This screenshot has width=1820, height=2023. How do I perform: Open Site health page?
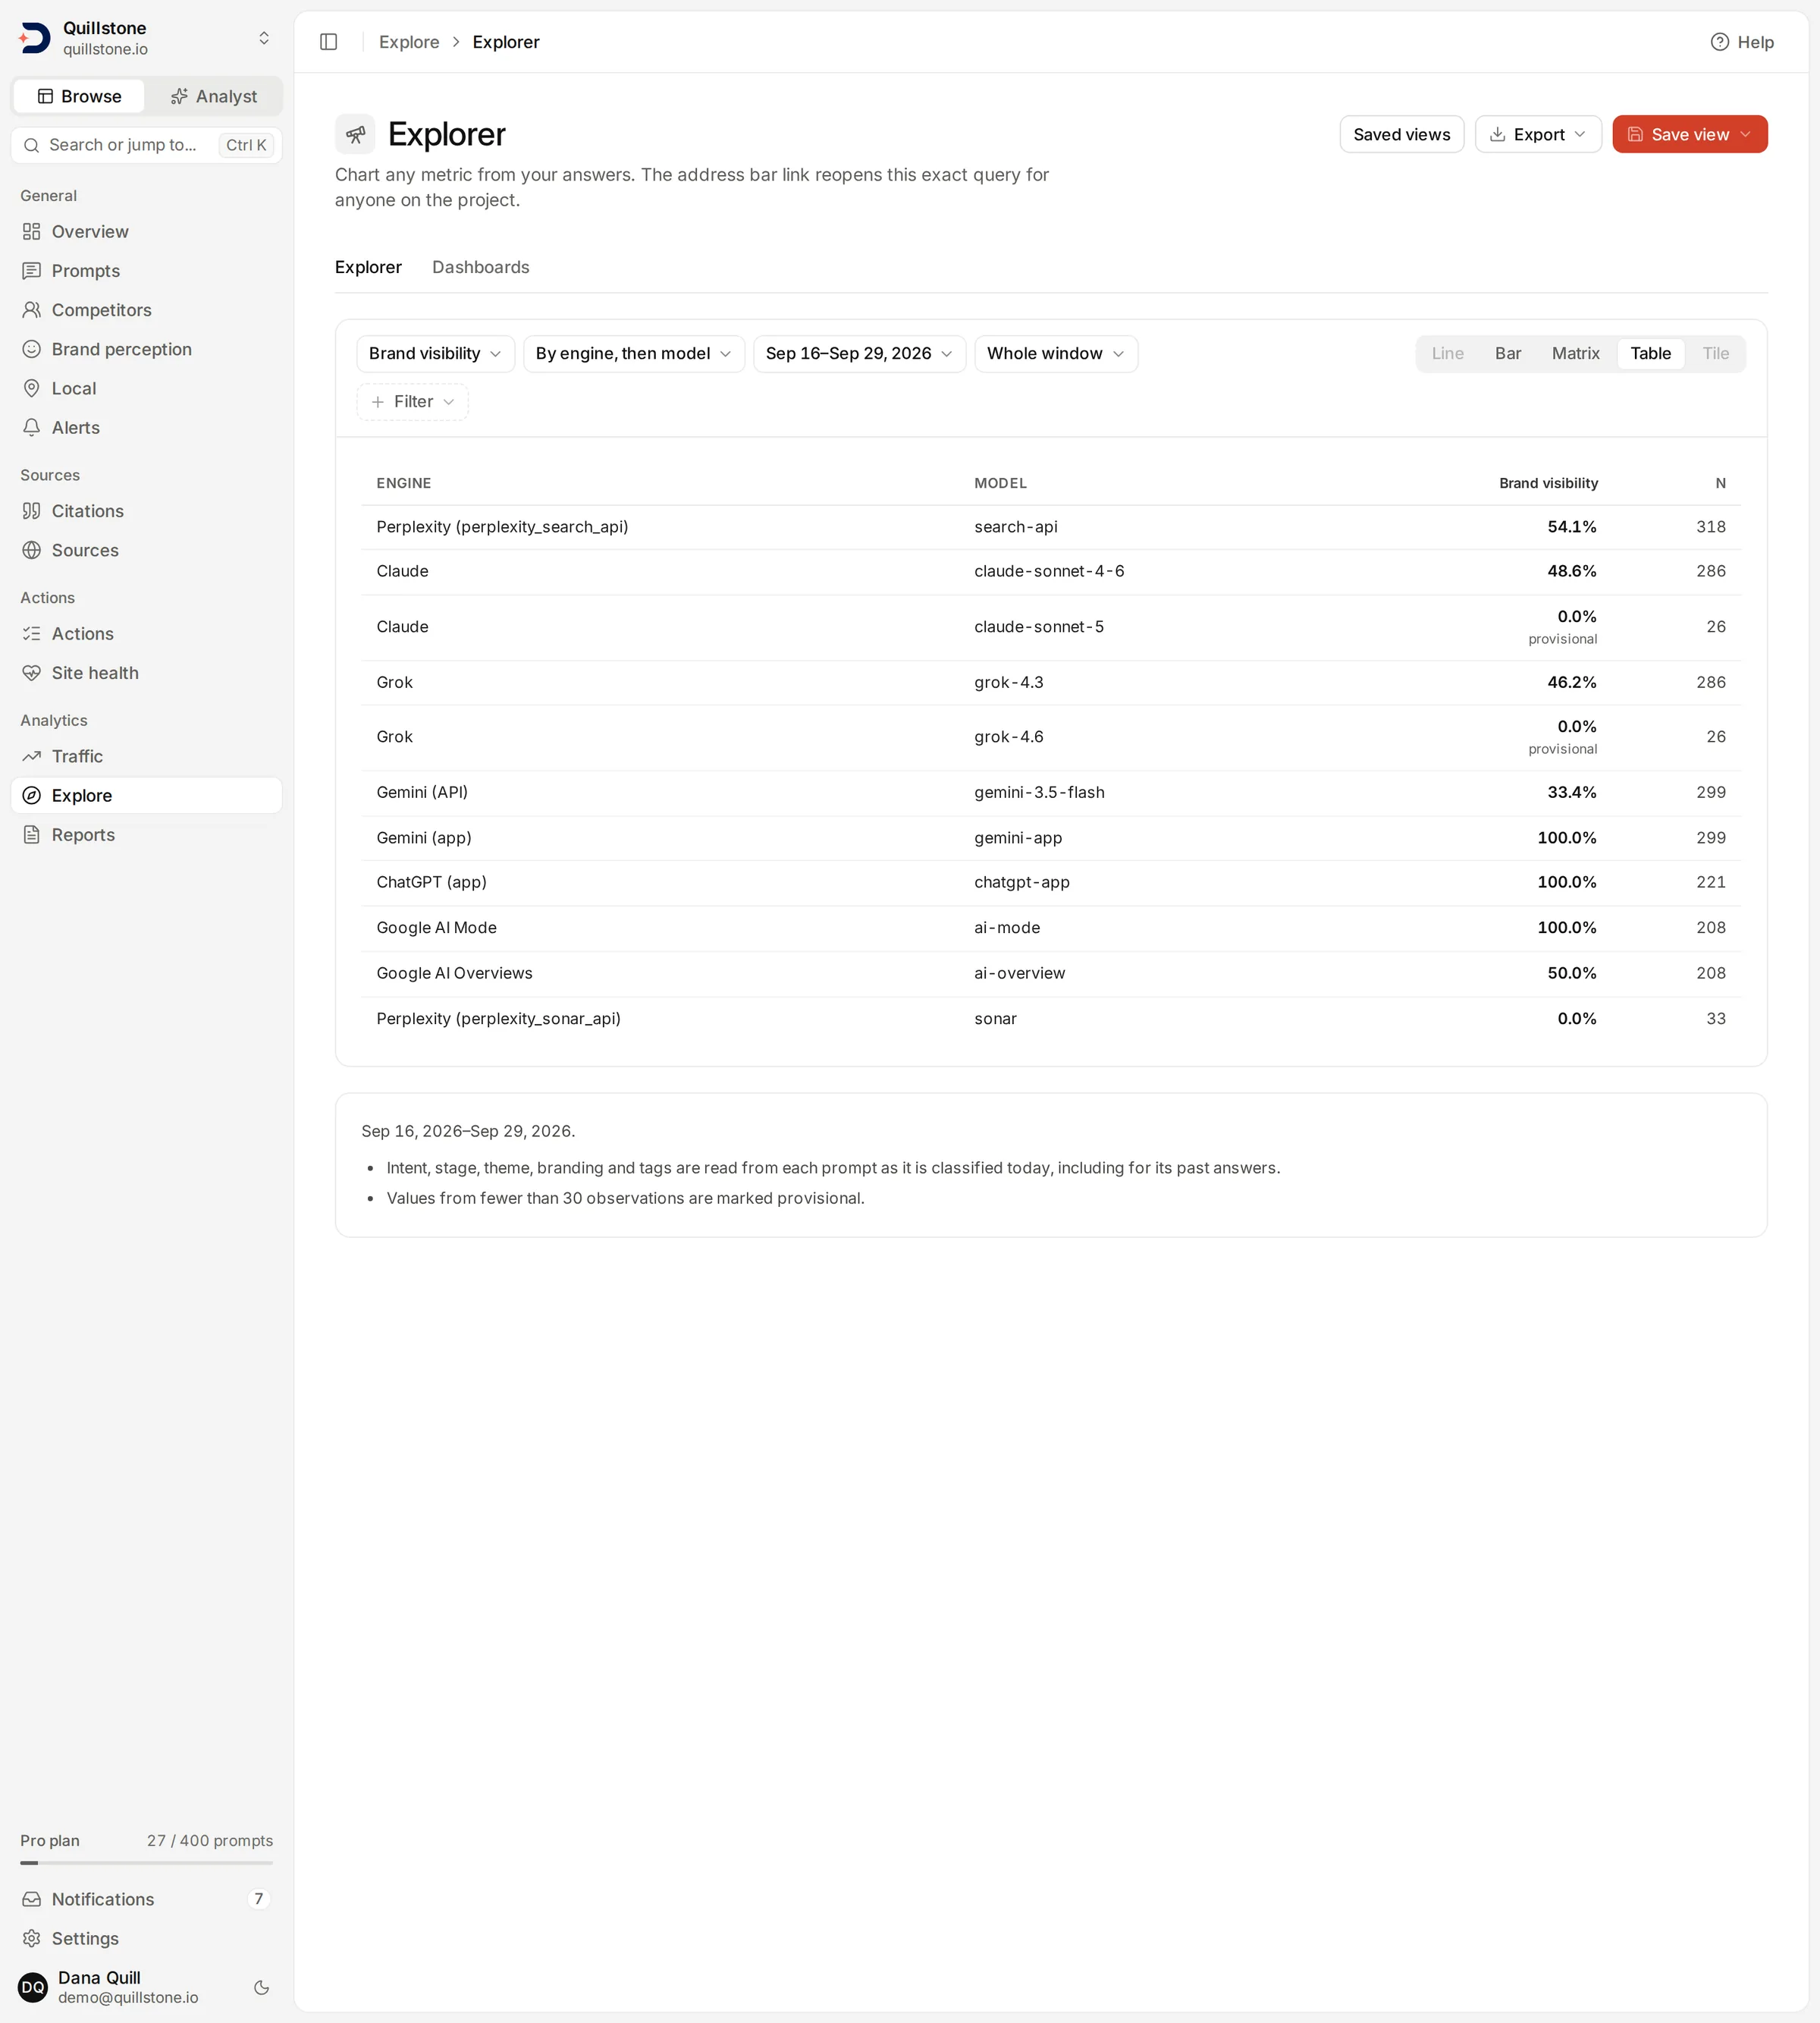pos(146,673)
